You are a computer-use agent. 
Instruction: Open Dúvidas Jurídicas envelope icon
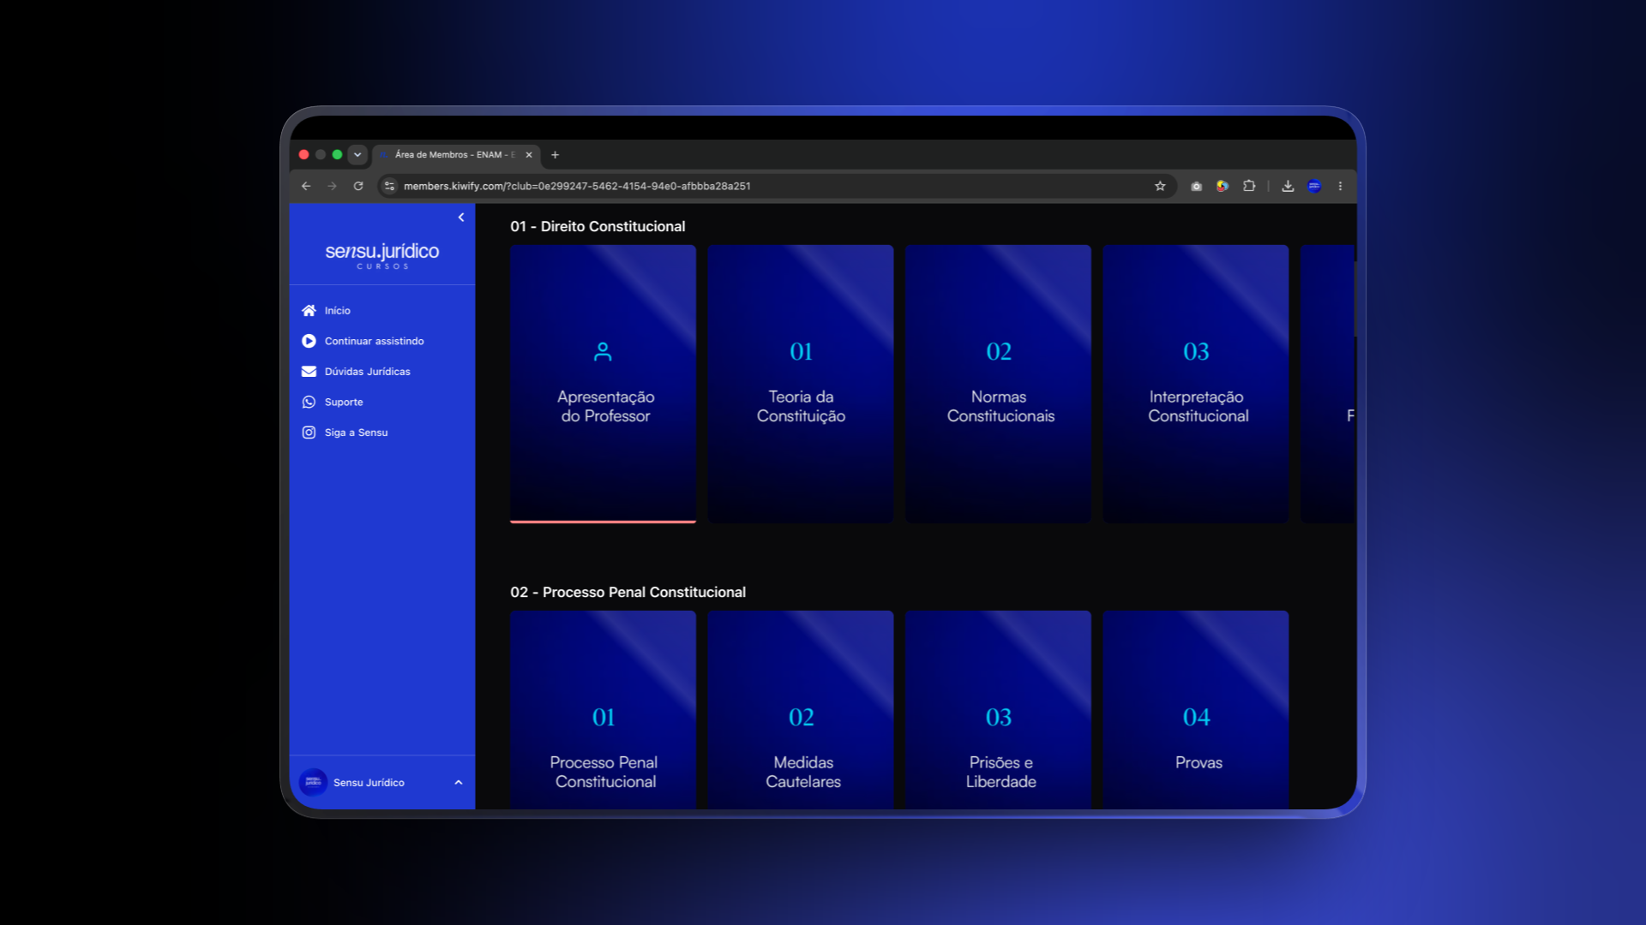pyautogui.click(x=309, y=372)
